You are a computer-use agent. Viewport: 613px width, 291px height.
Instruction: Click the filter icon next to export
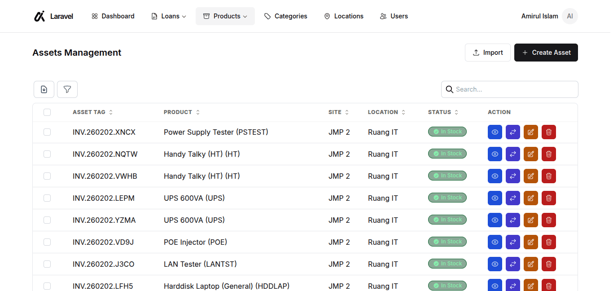67,89
